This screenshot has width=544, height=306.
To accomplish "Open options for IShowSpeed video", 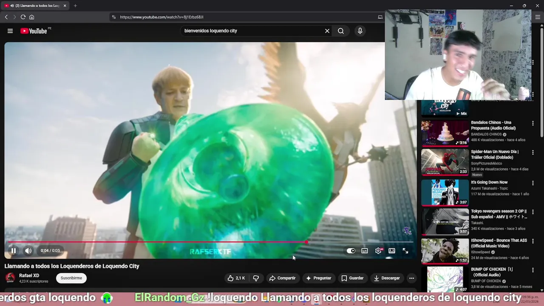I will [x=533, y=241].
